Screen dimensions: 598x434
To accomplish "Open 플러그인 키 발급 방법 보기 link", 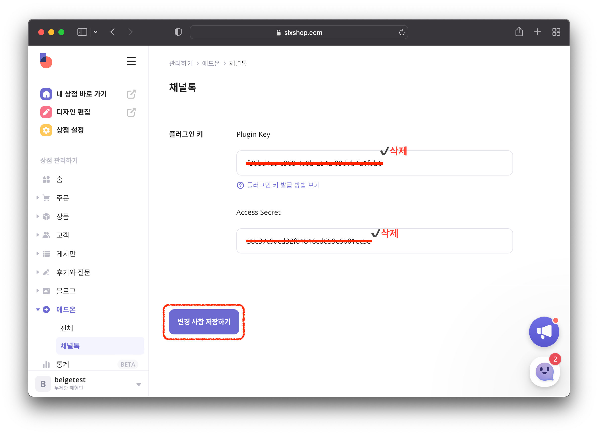I will pos(283,185).
